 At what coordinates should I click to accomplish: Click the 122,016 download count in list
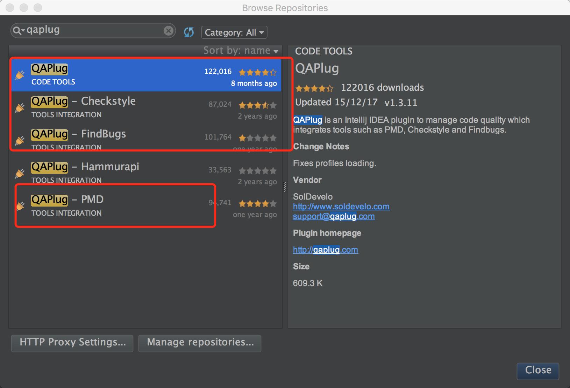click(218, 72)
